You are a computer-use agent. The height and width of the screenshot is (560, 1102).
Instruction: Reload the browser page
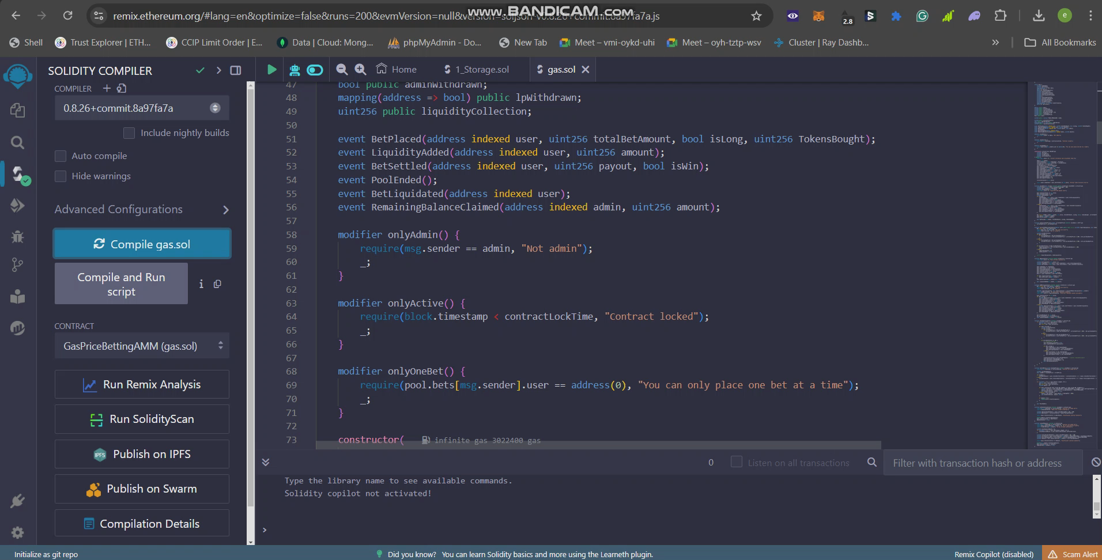click(68, 16)
